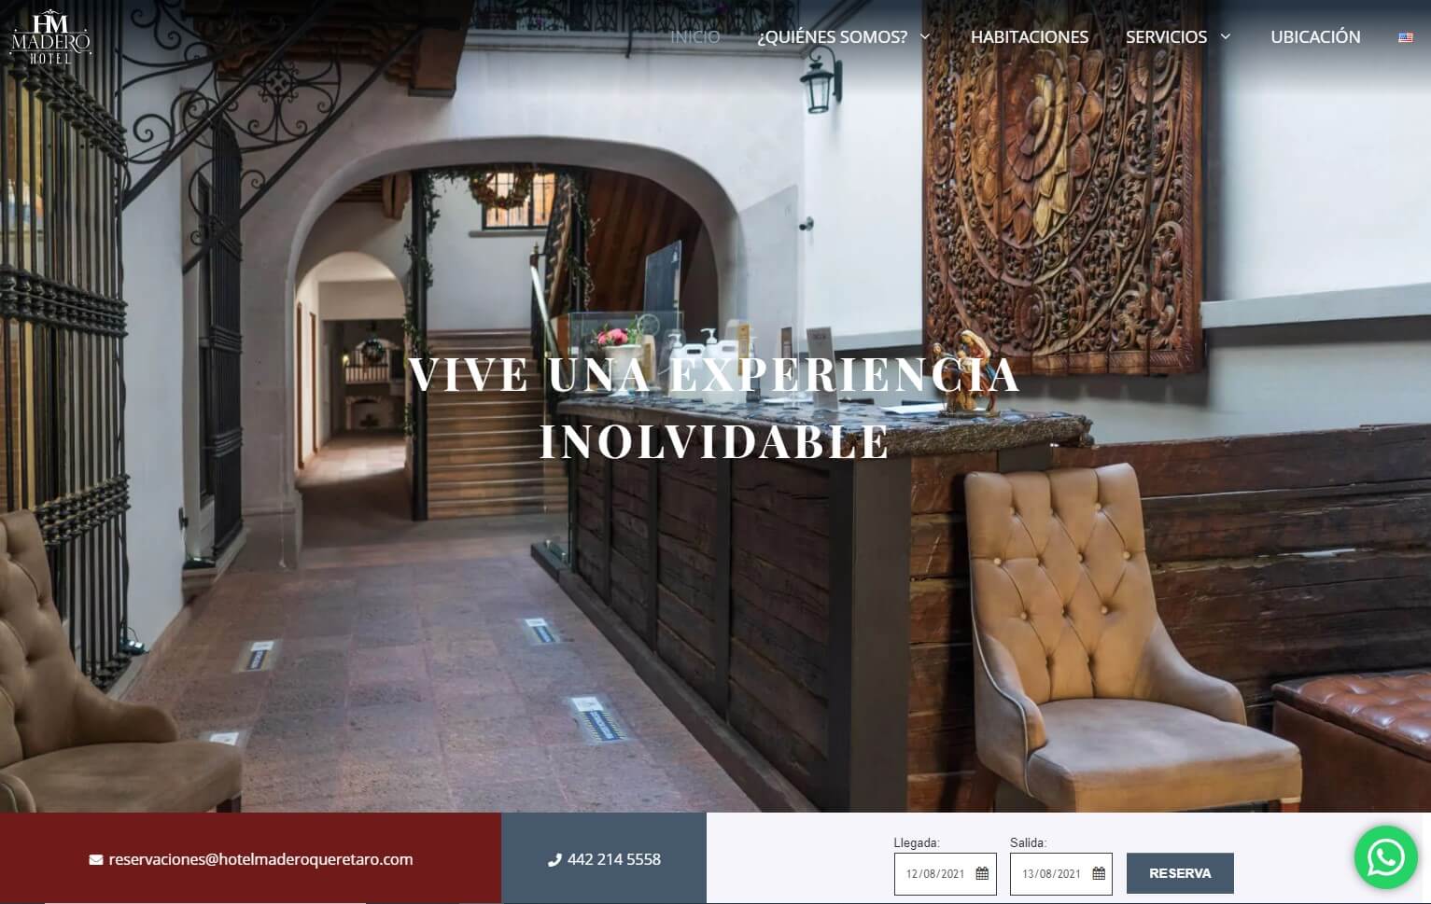Open the WhatsApp chat bubble
Viewport: 1431px width, 904px height.
(x=1386, y=856)
